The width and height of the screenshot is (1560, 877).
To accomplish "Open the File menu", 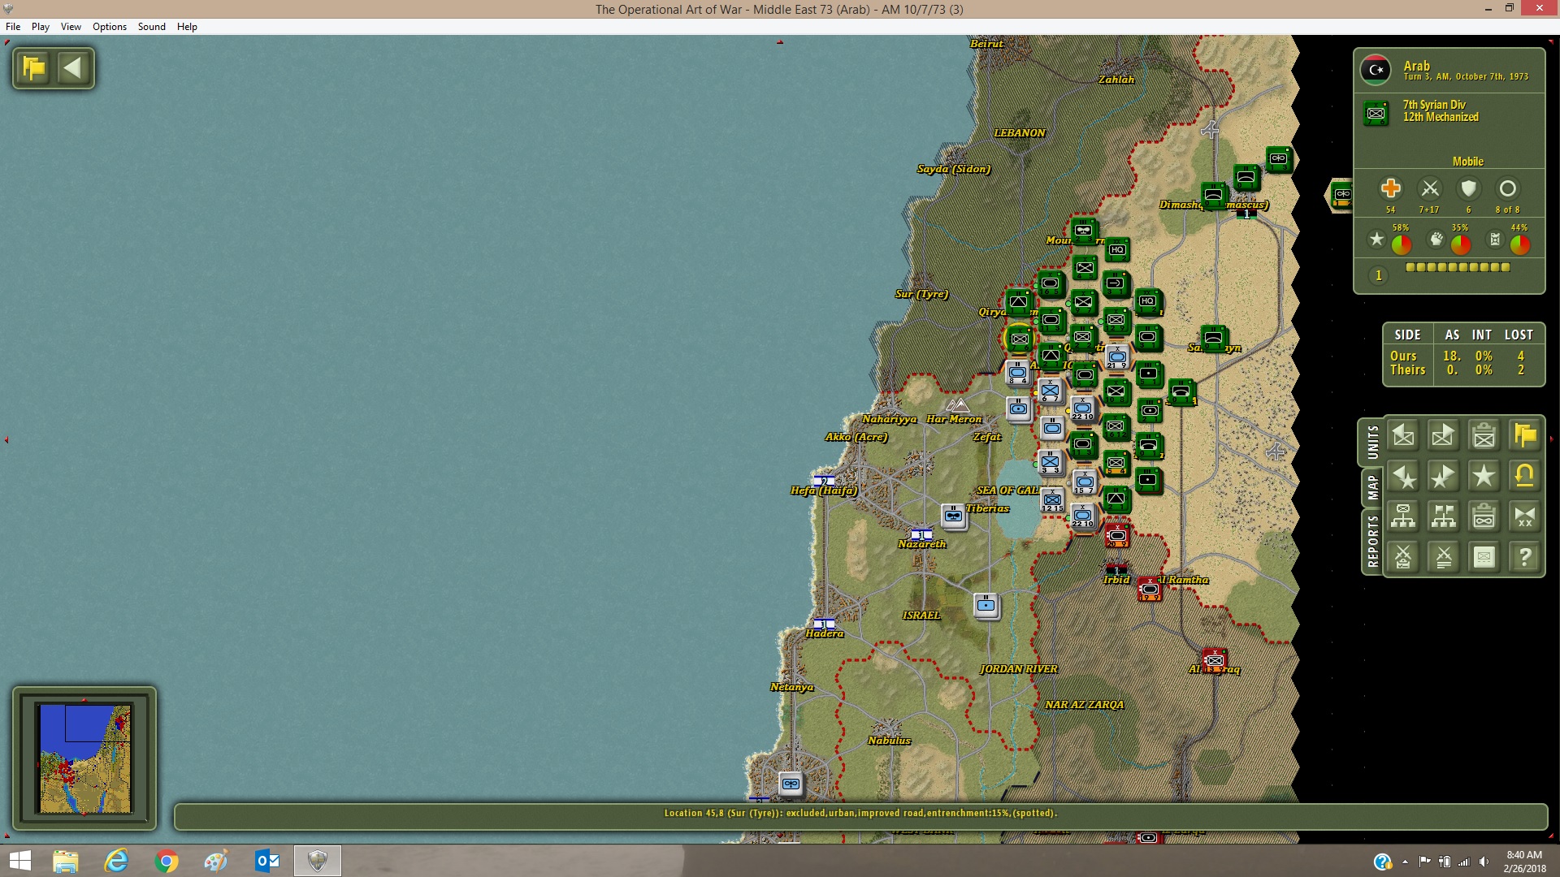I will coord(13,27).
